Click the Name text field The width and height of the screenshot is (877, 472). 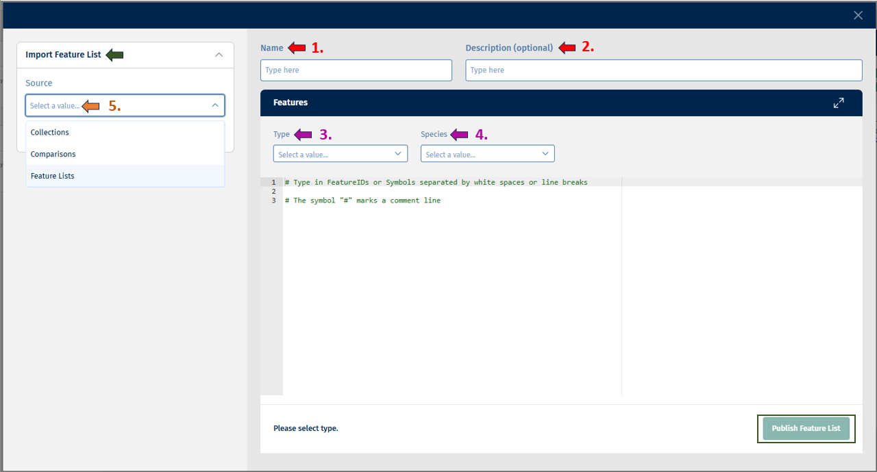coord(356,70)
